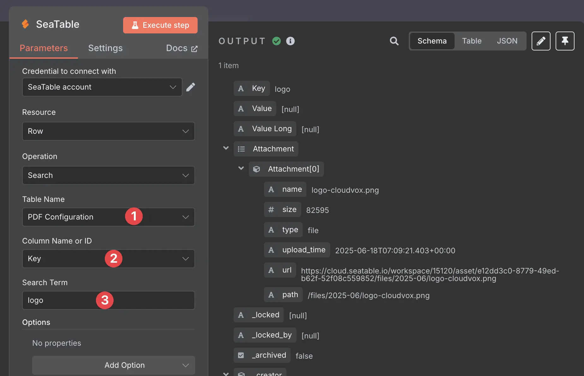Open the Add Option dropdown
Viewport: 584px width, 376px height.
pos(114,365)
